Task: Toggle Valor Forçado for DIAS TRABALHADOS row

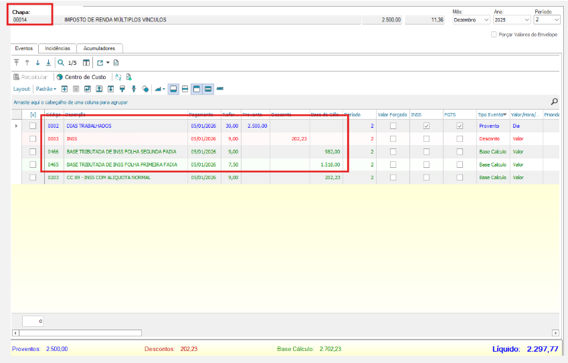Action: click(393, 126)
